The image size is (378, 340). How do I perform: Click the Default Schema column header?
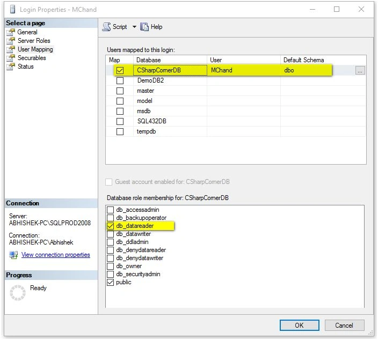323,60
